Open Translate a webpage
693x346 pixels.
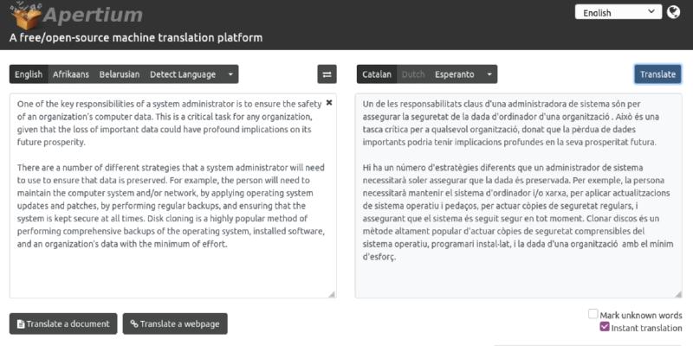[175, 324]
